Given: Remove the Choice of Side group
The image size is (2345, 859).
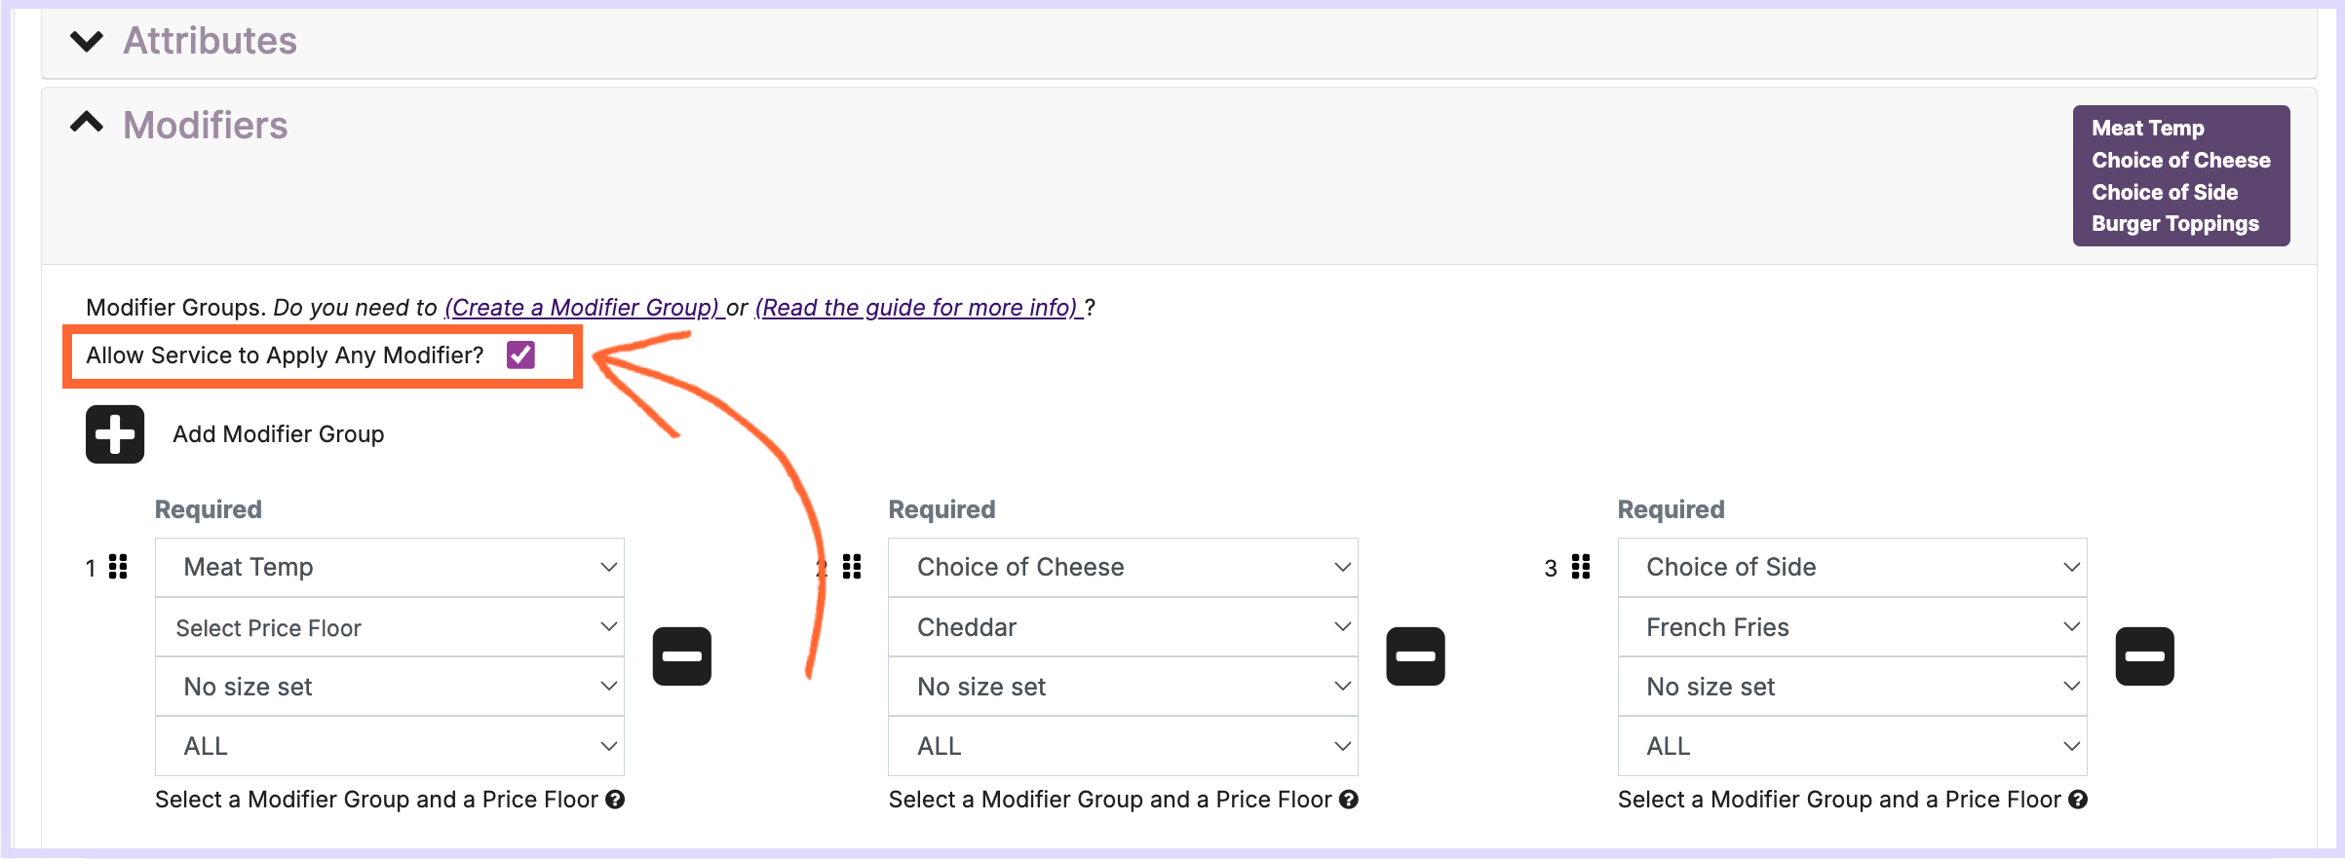Looking at the screenshot, I should [2144, 656].
